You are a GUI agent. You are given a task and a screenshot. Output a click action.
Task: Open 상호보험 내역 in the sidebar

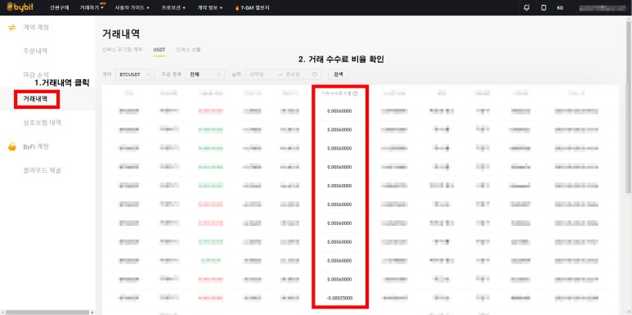point(43,122)
